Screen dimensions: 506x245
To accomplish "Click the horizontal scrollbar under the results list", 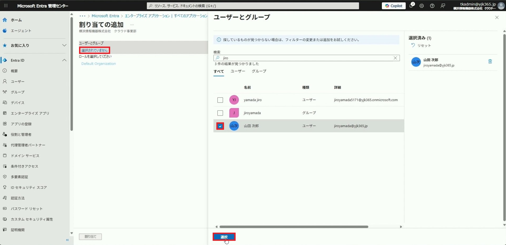I will point(294,227).
